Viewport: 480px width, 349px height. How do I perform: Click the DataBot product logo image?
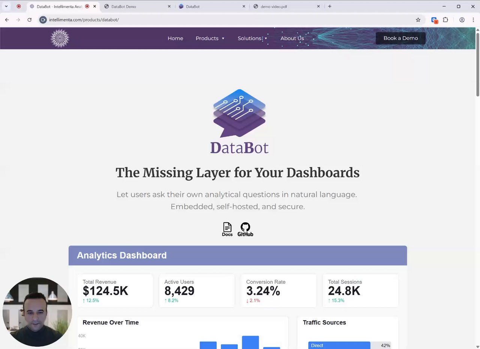tap(239, 121)
